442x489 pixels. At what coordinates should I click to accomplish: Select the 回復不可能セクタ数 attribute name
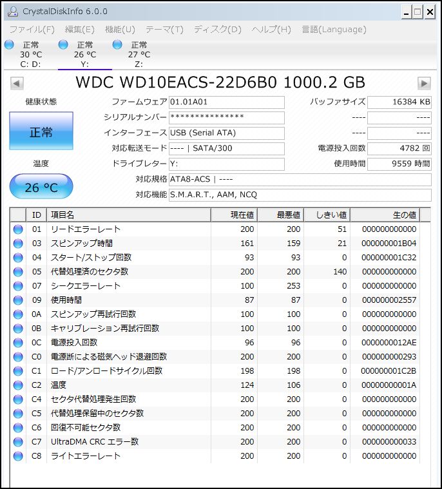point(86,428)
